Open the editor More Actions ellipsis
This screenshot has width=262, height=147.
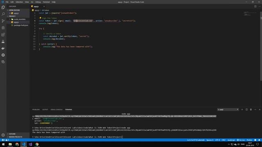[x=260, y=7]
